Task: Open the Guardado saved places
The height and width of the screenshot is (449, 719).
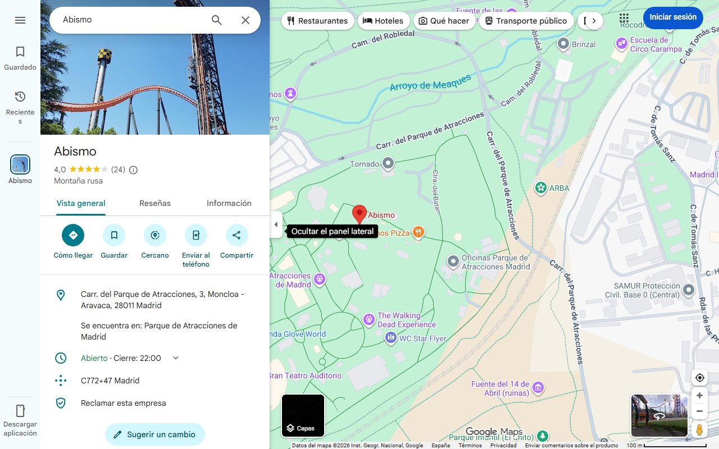Action: click(x=20, y=58)
